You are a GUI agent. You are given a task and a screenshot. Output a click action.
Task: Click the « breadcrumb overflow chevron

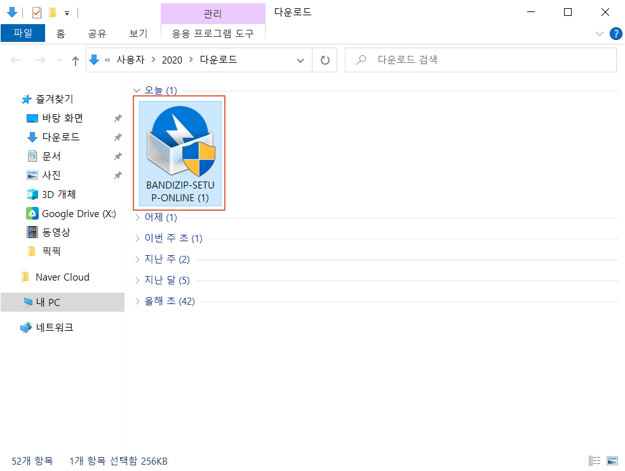tap(107, 60)
